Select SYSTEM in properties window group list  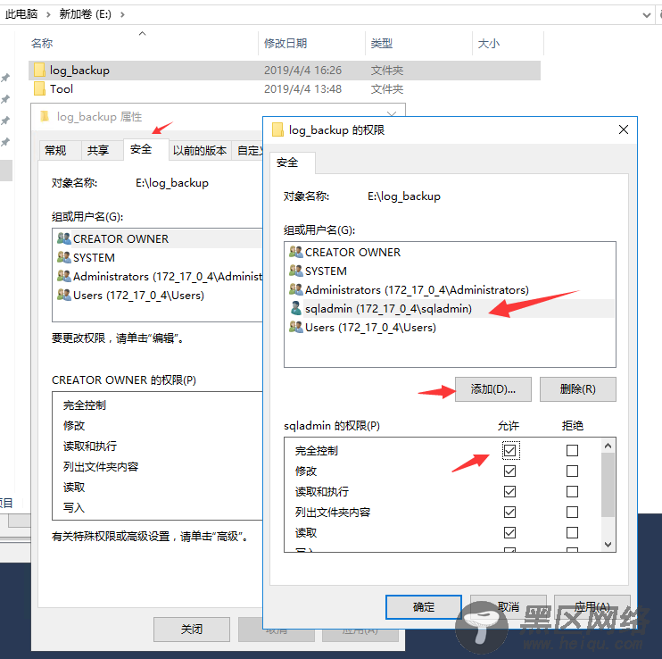tap(158, 258)
